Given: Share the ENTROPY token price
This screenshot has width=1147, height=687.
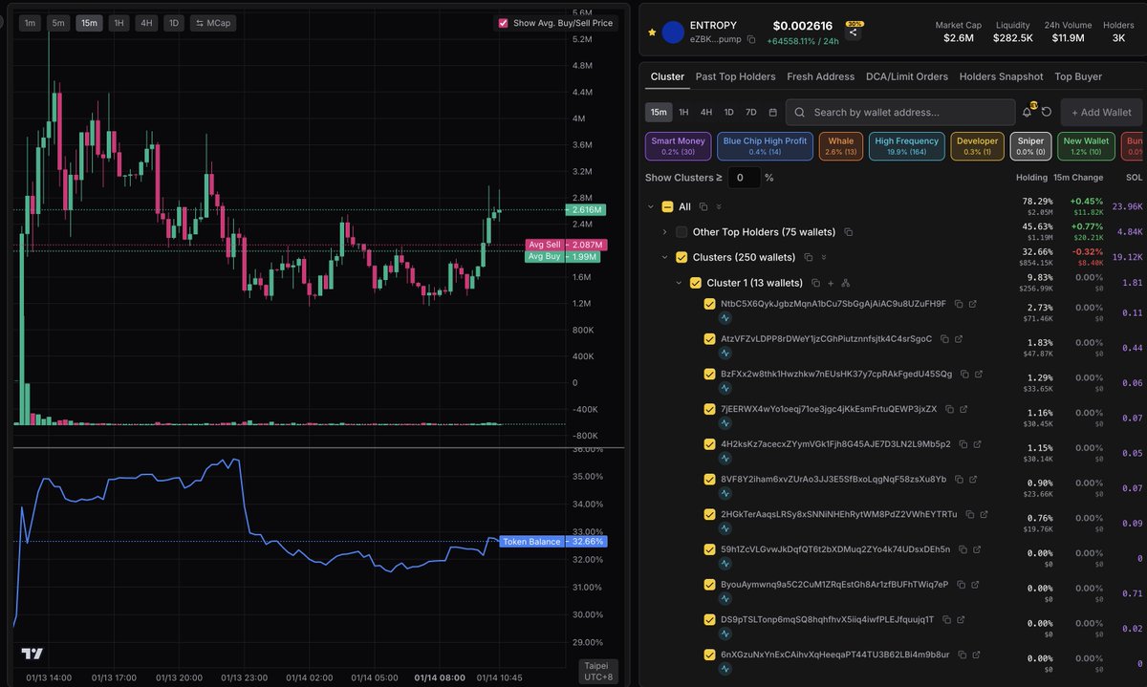Looking at the screenshot, I should pos(854,32).
